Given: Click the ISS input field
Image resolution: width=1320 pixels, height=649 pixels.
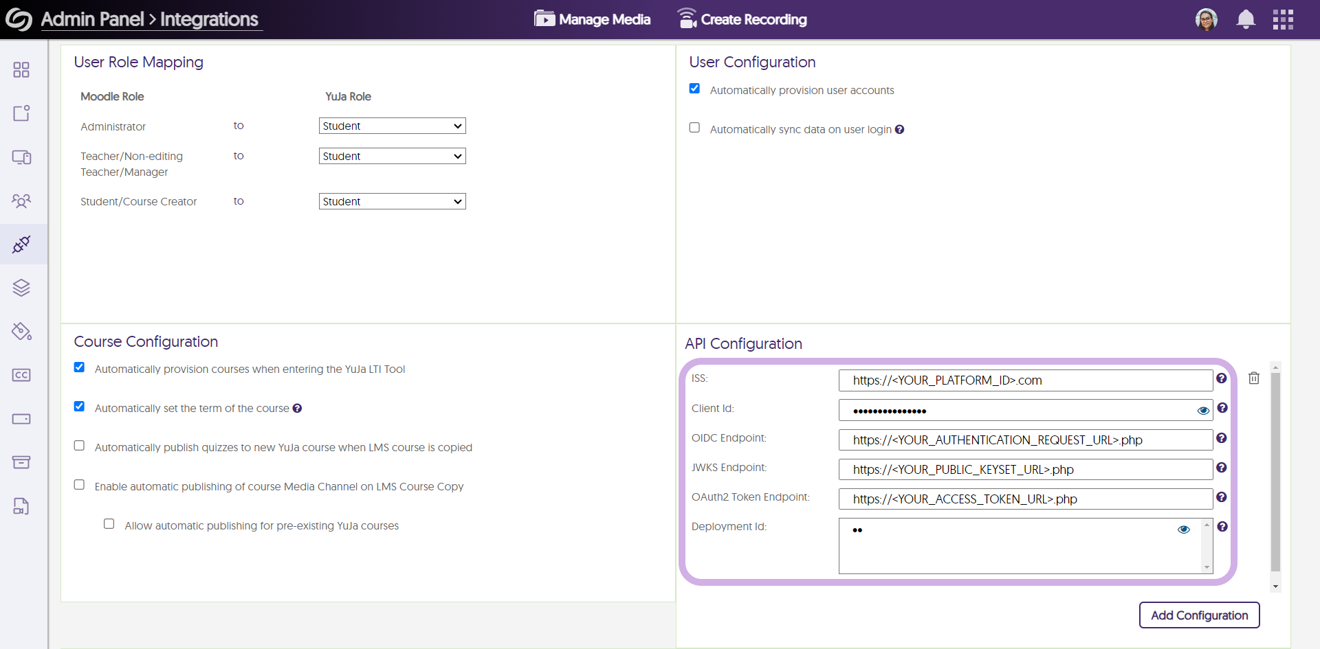Looking at the screenshot, I should pyautogui.click(x=1026, y=380).
